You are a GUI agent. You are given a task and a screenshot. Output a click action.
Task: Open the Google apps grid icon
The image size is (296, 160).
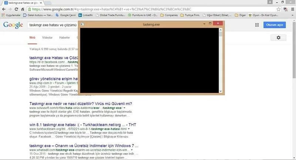[x=257, y=25]
